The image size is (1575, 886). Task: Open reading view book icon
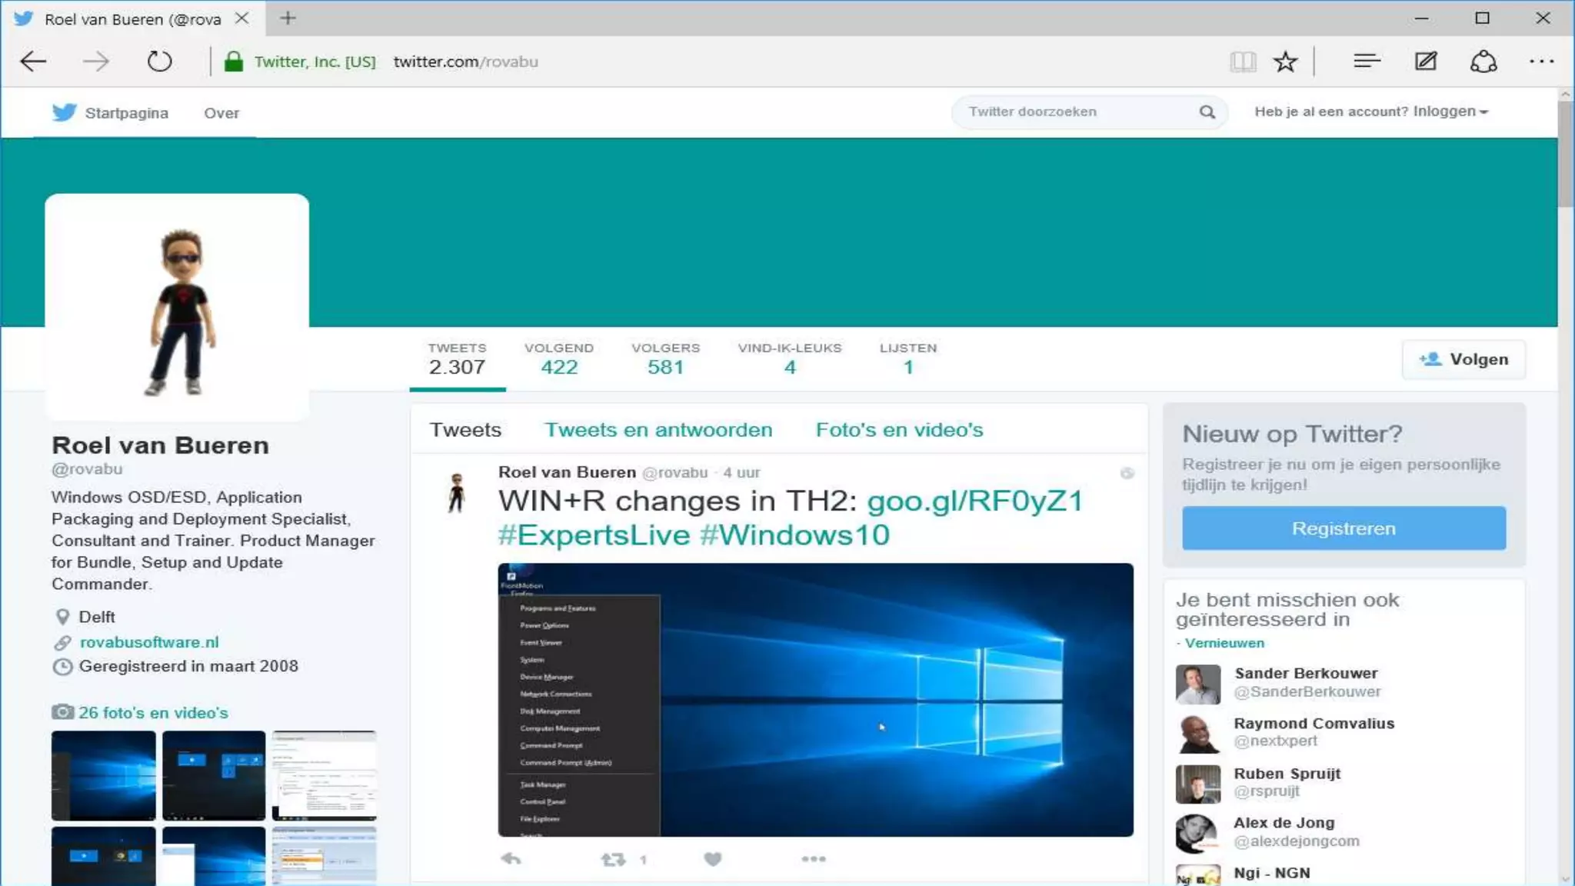click(1243, 62)
